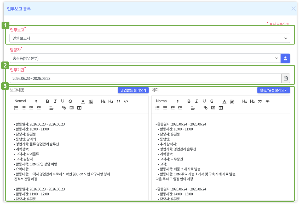Open text color picker in 보고내용 editor
Screen dimensions: 299x204
(83, 101)
